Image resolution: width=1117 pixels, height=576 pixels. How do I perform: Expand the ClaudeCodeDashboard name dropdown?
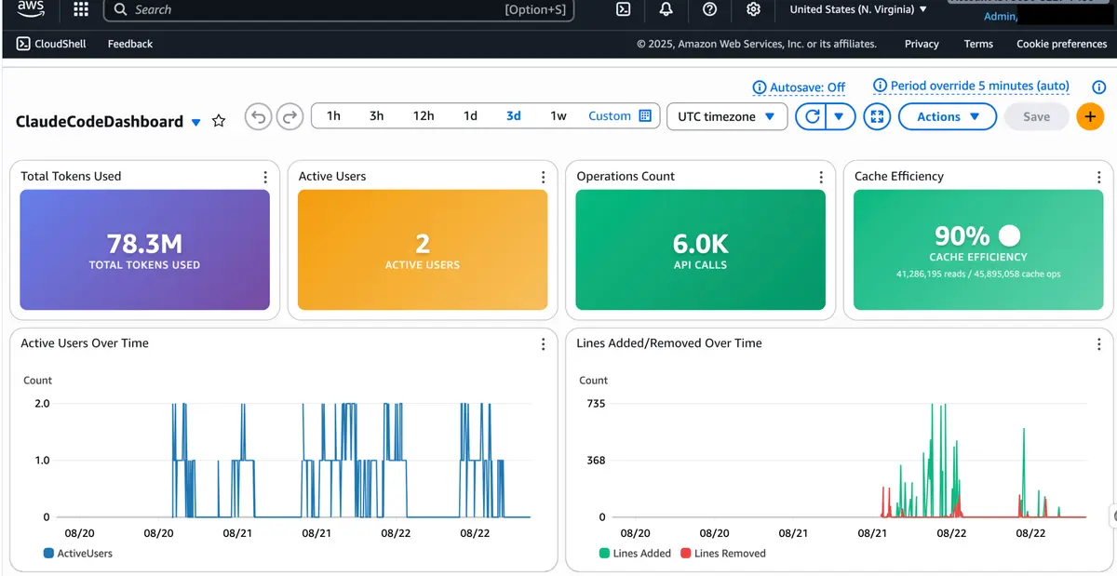pos(195,122)
